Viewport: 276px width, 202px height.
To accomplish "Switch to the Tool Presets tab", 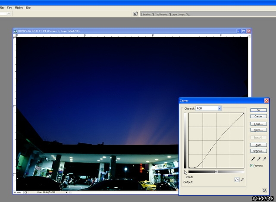I will click(x=161, y=14).
